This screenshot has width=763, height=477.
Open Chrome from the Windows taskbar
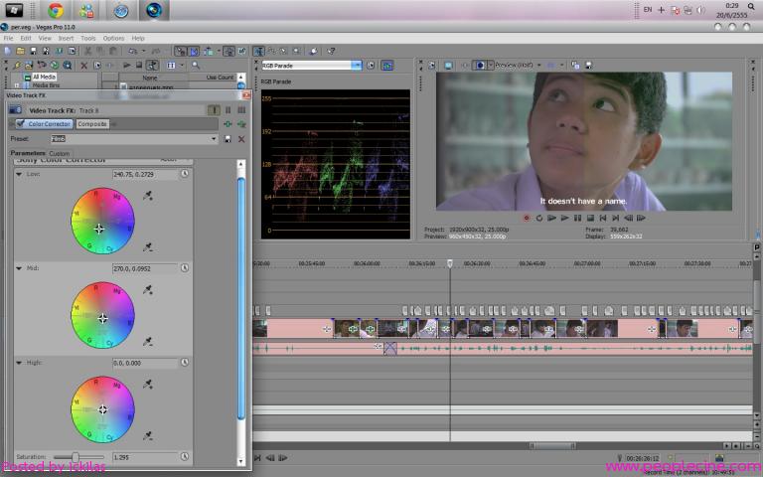point(56,10)
